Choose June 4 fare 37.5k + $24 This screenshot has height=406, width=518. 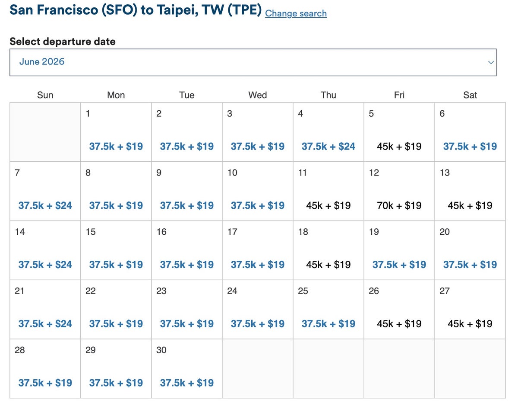pyautogui.click(x=328, y=146)
